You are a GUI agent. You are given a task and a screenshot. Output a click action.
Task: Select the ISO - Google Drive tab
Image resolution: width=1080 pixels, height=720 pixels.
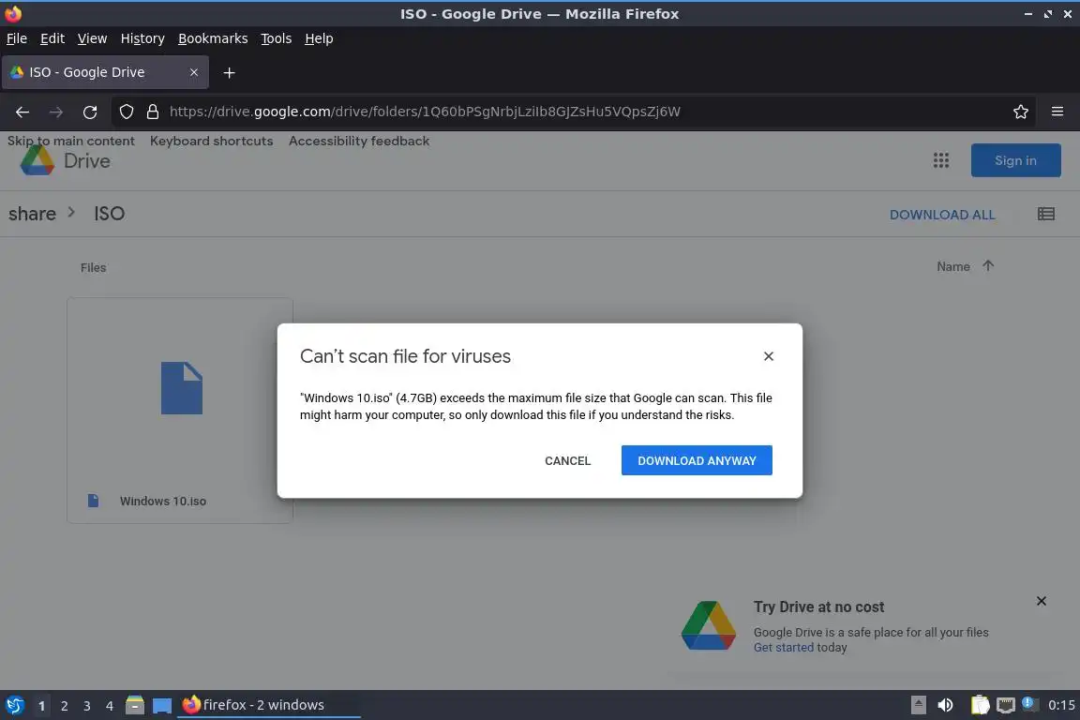(105, 72)
